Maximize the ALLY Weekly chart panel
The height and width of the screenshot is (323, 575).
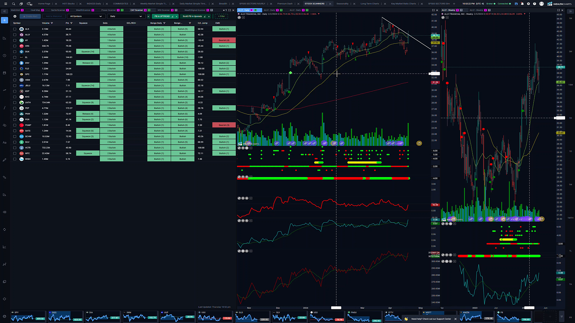click(x=559, y=10)
